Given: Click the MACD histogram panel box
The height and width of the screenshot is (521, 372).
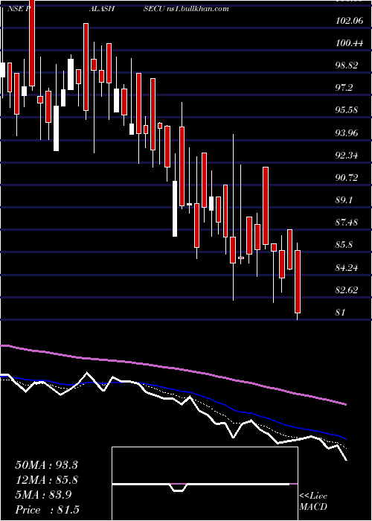Looking at the screenshot, I should coord(205,484).
